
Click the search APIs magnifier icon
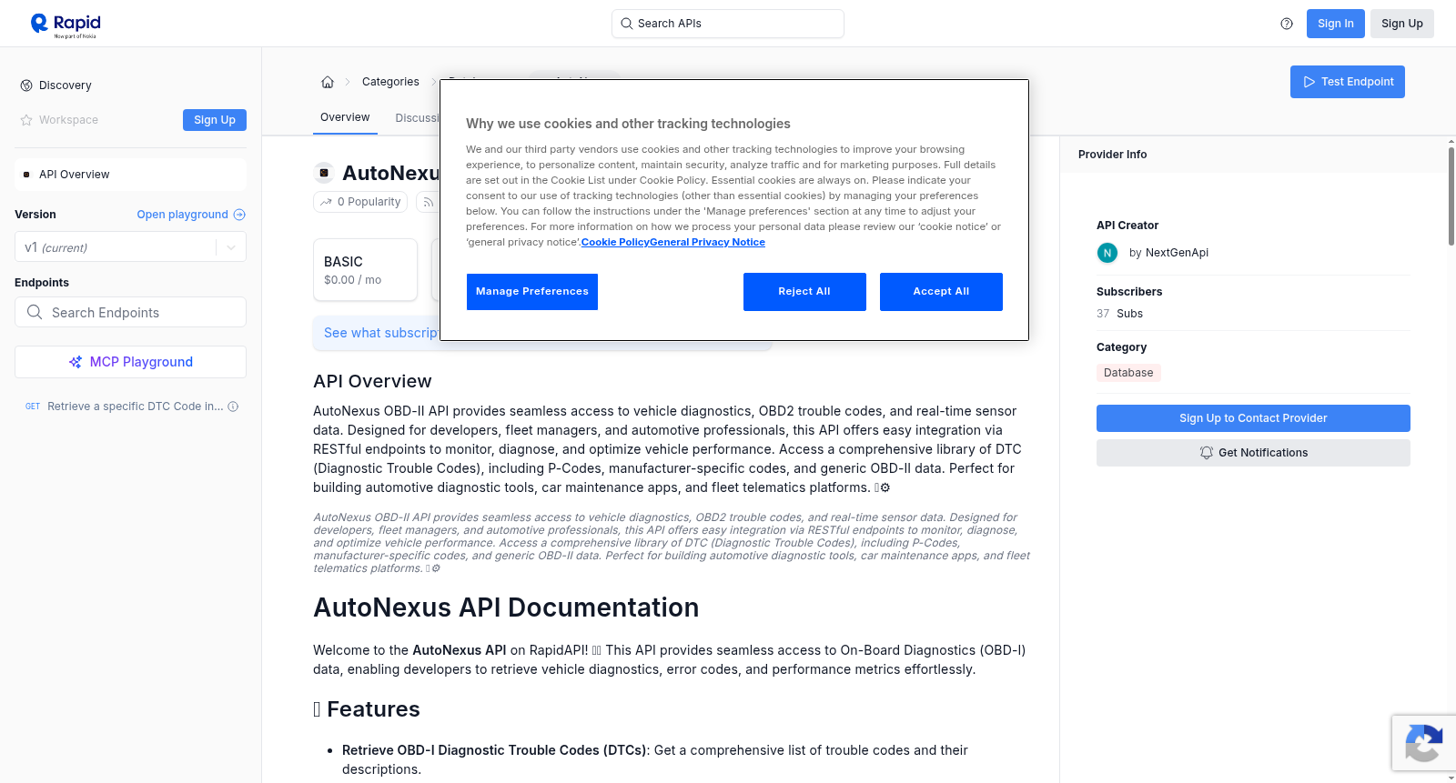627,24
